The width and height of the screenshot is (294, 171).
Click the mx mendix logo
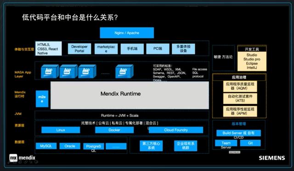point(23,158)
